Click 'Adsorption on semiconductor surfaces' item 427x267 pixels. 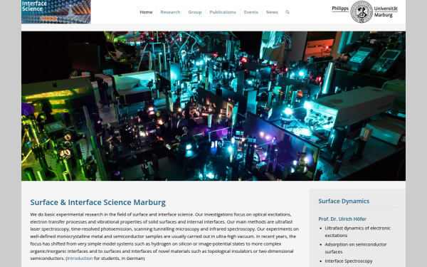pos(356,248)
